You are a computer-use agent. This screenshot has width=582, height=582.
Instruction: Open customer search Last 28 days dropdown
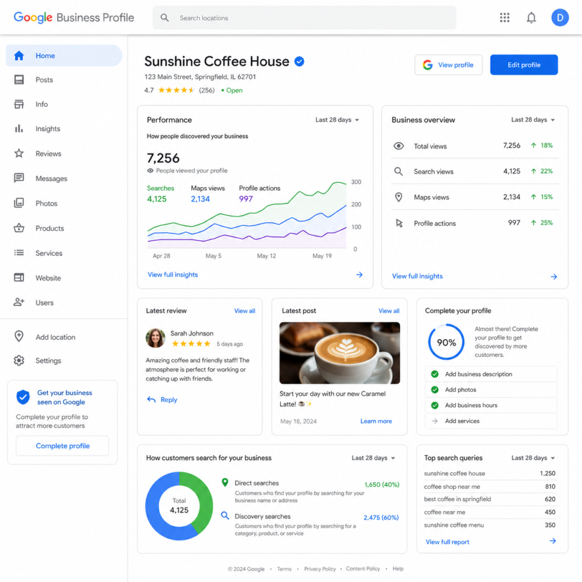pyautogui.click(x=373, y=458)
